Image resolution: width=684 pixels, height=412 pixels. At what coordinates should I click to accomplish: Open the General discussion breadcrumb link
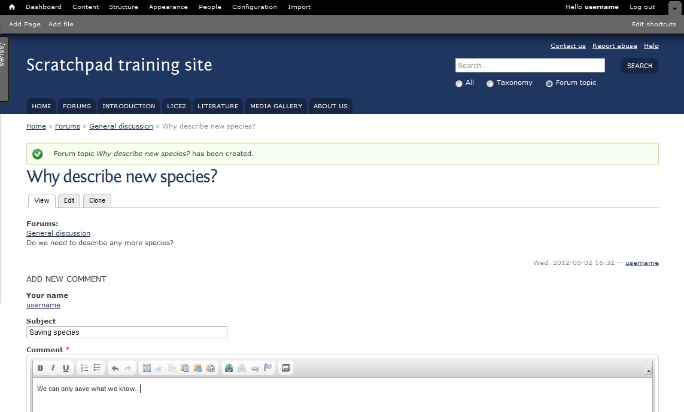coord(121,126)
